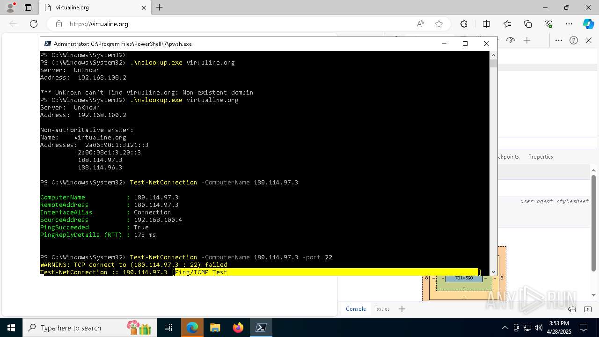
Task: Open File Explorer from taskbar
Action: click(x=215, y=328)
